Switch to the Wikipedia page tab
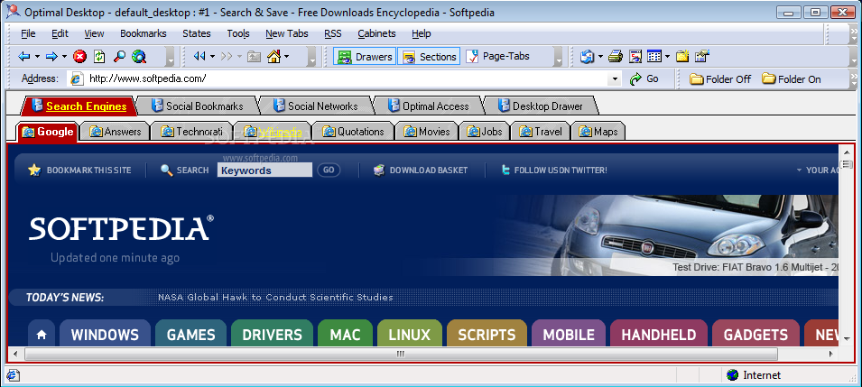Viewport: 862px width, 387px height. 273,132
